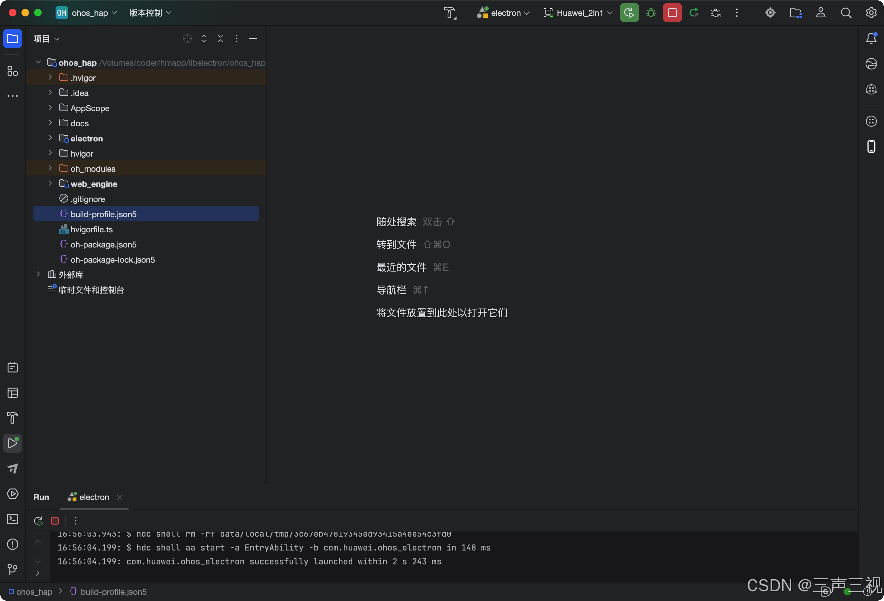Toggle the Run tool window sidebar icon
Image resolution: width=884 pixels, height=601 pixels.
click(x=13, y=443)
